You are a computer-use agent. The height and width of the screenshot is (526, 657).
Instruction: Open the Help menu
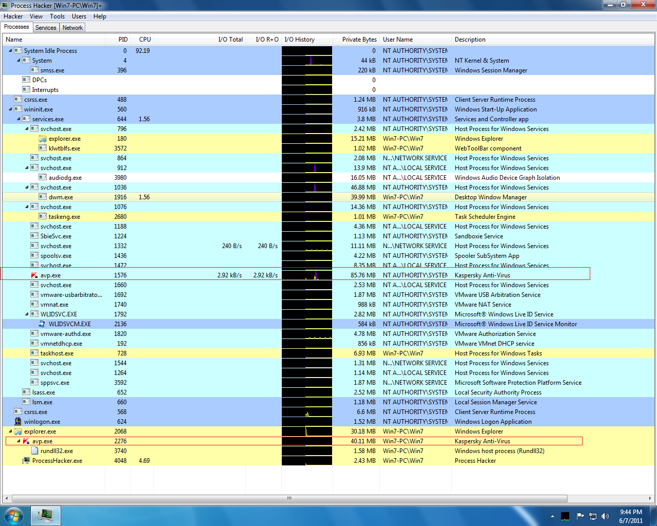tap(100, 16)
